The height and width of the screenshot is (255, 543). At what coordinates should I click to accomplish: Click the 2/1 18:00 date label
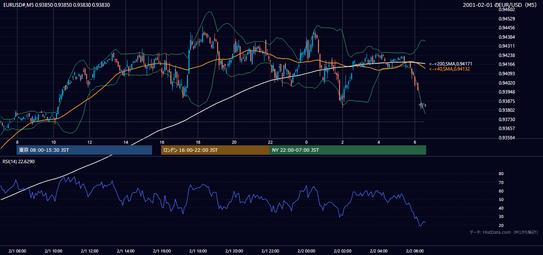[x=198, y=251]
